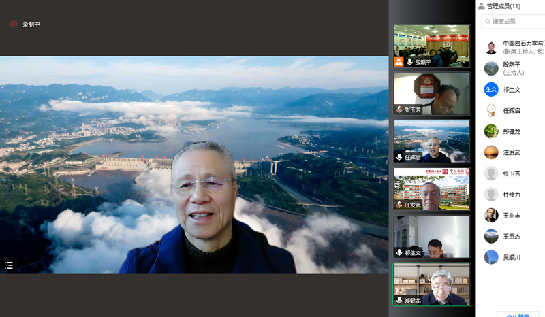Click the microphone icon on 汪发武's tile

pyautogui.click(x=399, y=205)
